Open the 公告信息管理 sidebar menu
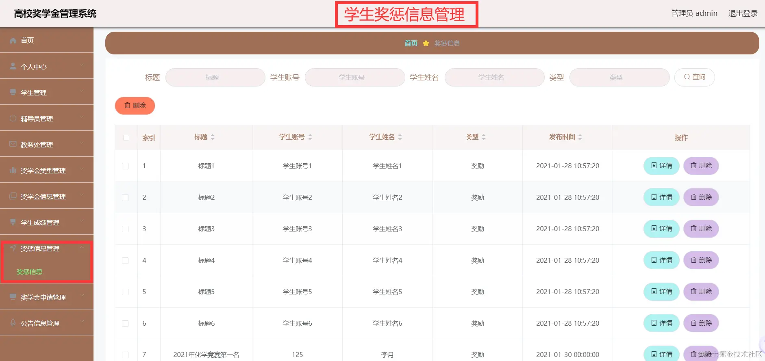The image size is (765, 361). tap(47, 323)
